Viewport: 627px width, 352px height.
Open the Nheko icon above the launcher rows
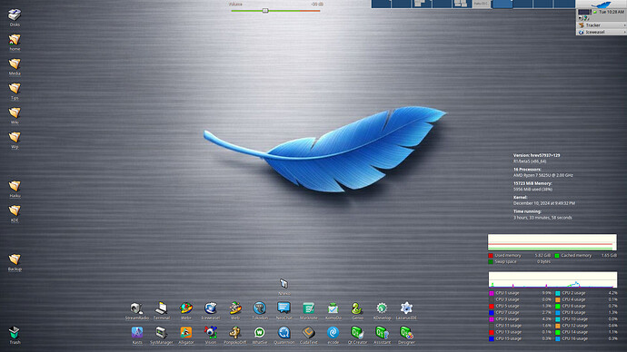(284, 284)
